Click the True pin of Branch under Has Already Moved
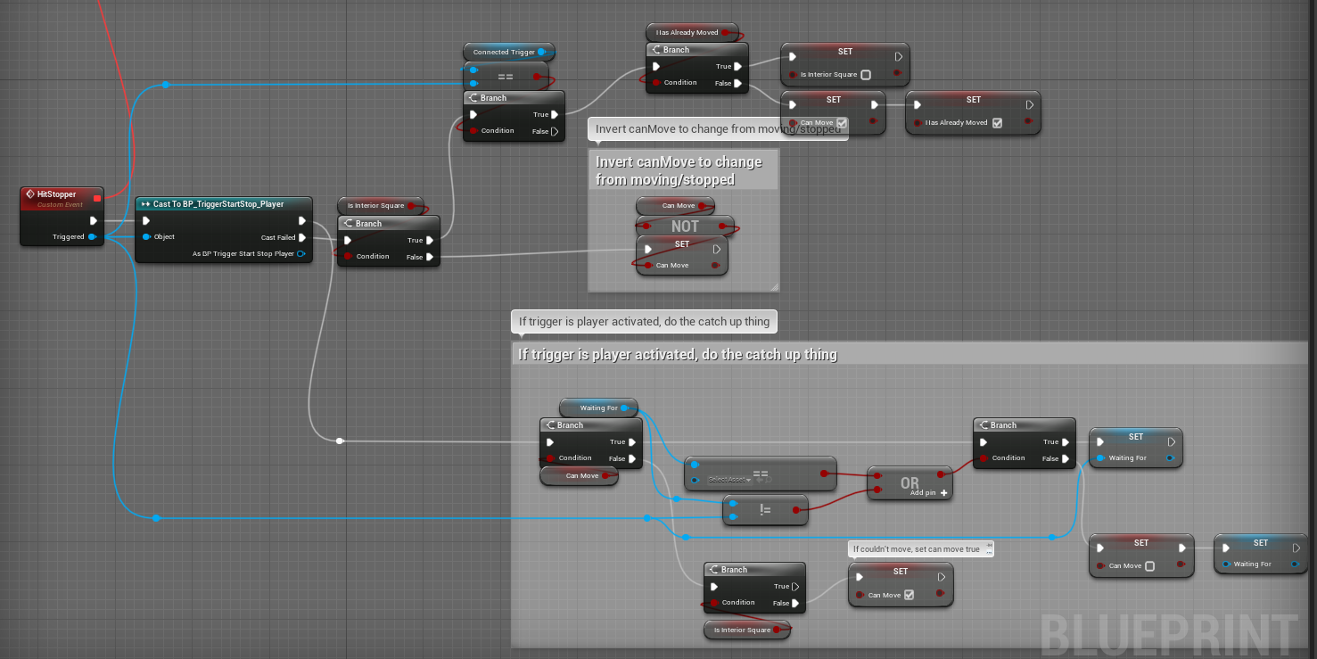 coord(739,66)
